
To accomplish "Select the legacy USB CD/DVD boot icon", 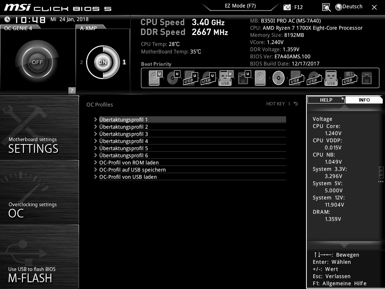I will [314, 78].
